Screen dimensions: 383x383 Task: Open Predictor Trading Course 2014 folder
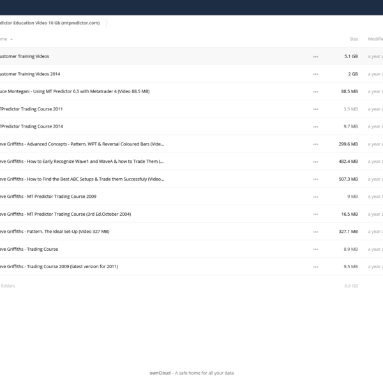pyautogui.click(x=31, y=126)
